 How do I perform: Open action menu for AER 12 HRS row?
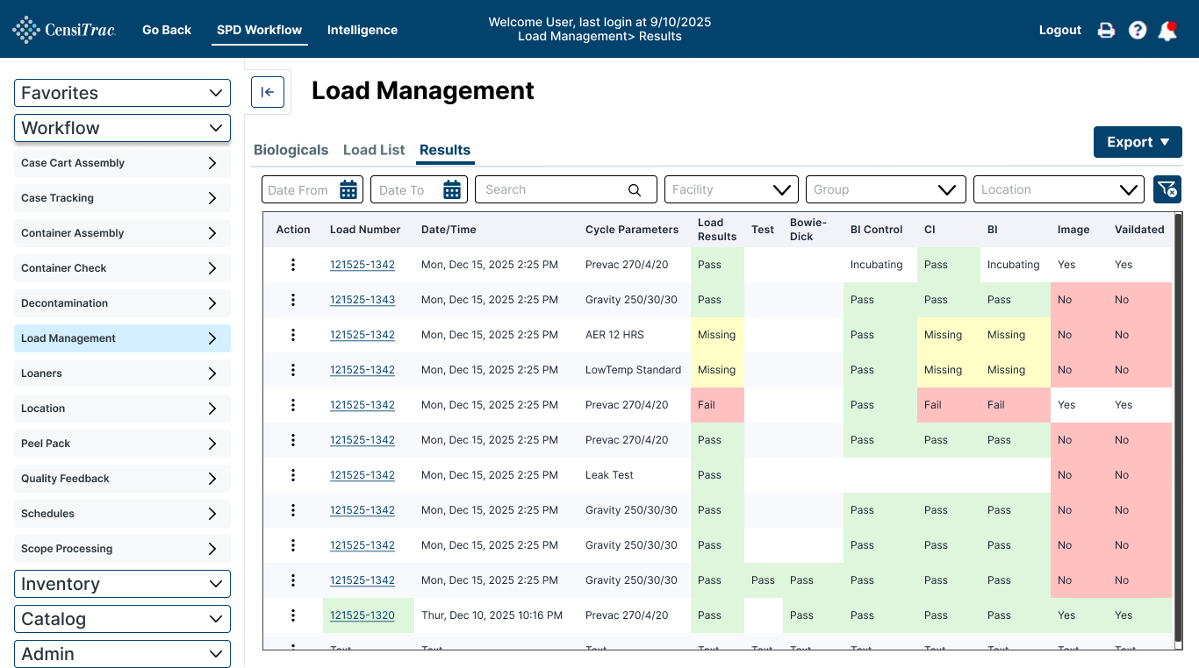[x=293, y=335]
